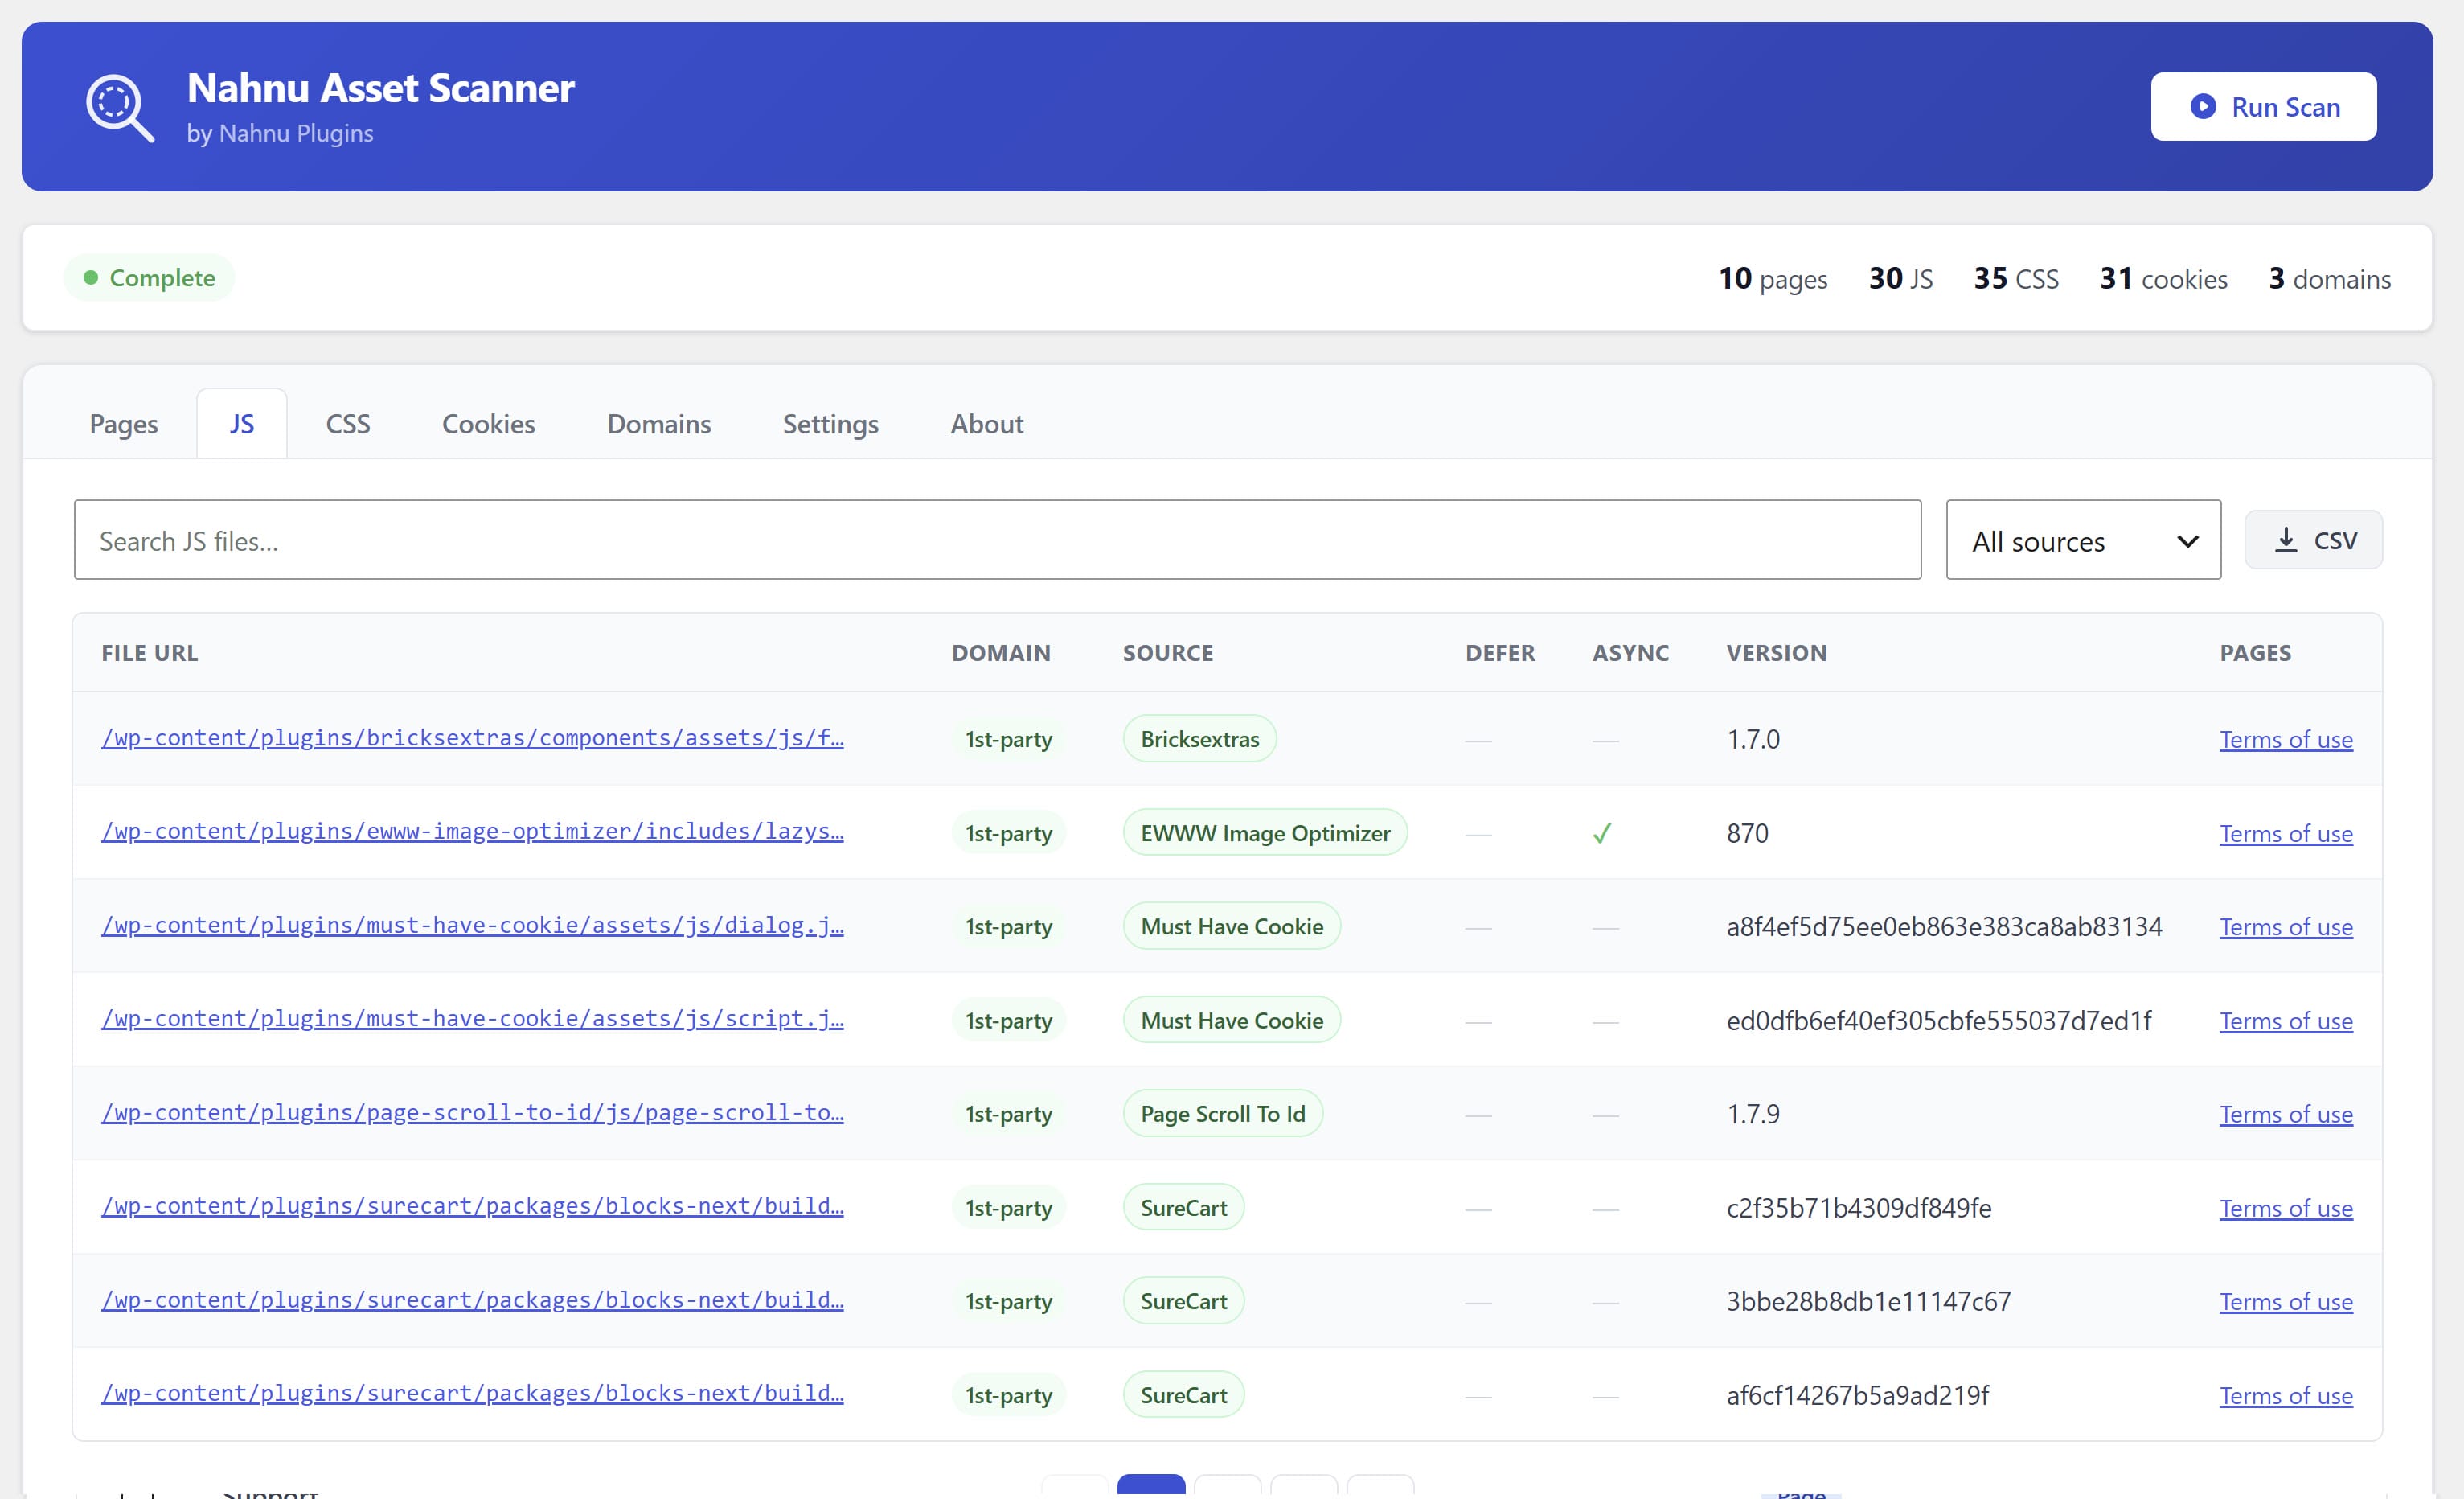Click the 10 pages stat
The height and width of the screenshot is (1499, 2464).
pyautogui.click(x=1772, y=278)
